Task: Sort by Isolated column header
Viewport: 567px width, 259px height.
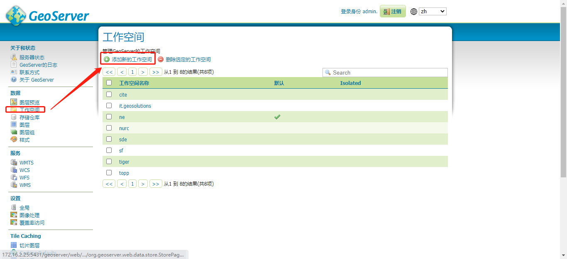Action: point(350,83)
